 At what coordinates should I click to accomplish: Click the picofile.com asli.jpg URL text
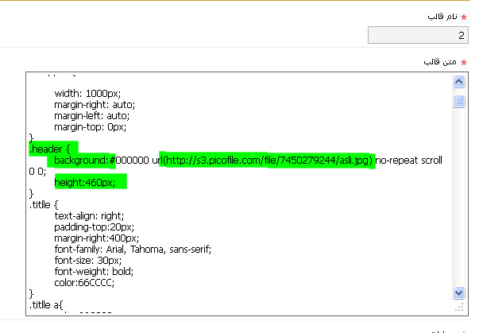(268, 160)
